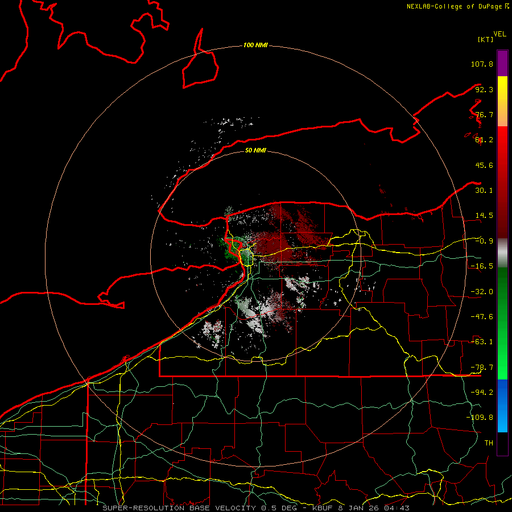Click the -16.5 velocity scale label
Image resolution: width=512 pixels, height=512 pixels.
pos(482,266)
